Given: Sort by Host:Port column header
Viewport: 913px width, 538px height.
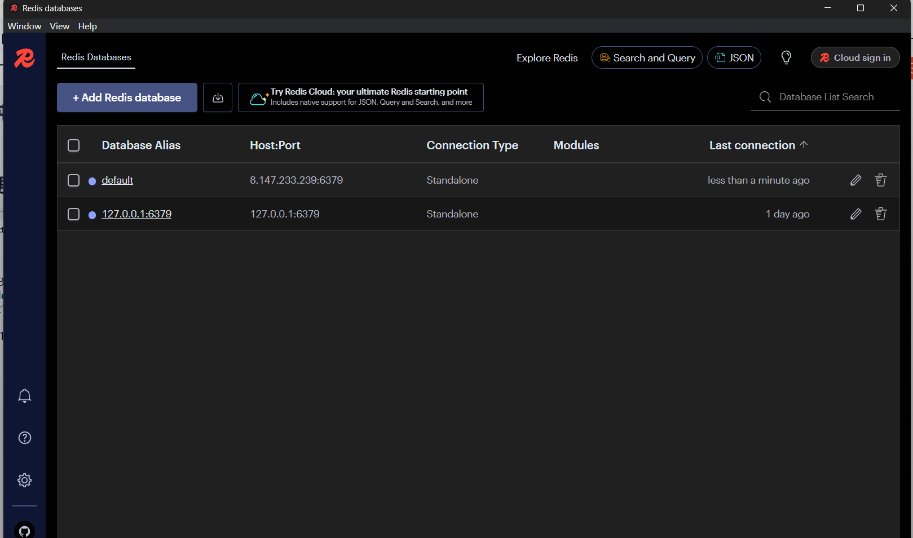Looking at the screenshot, I should [275, 145].
